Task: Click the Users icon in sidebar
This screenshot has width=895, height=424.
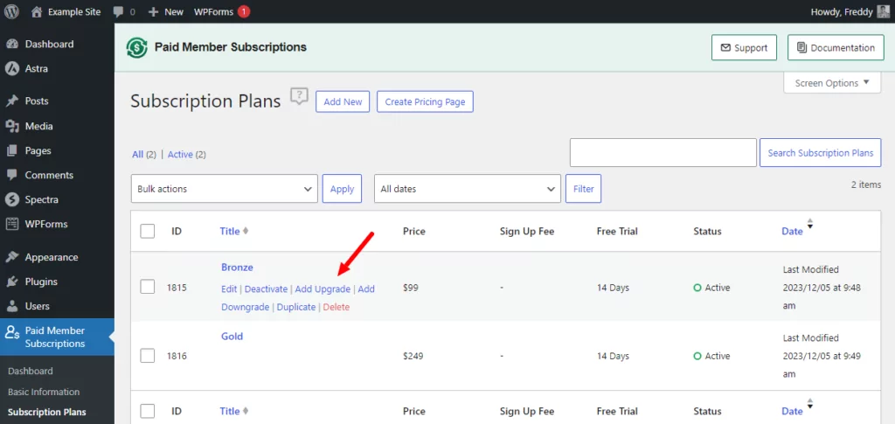Action: [x=12, y=306]
